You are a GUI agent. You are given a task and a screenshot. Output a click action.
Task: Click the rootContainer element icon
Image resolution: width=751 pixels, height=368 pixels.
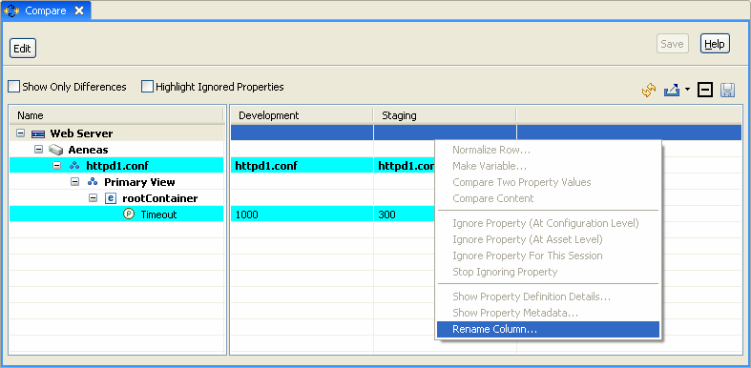[111, 198]
